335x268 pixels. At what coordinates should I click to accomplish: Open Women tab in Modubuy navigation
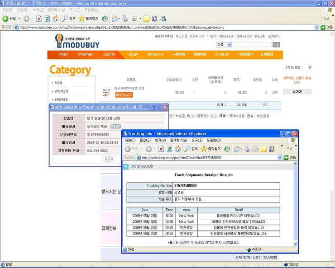(x=86, y=54)
